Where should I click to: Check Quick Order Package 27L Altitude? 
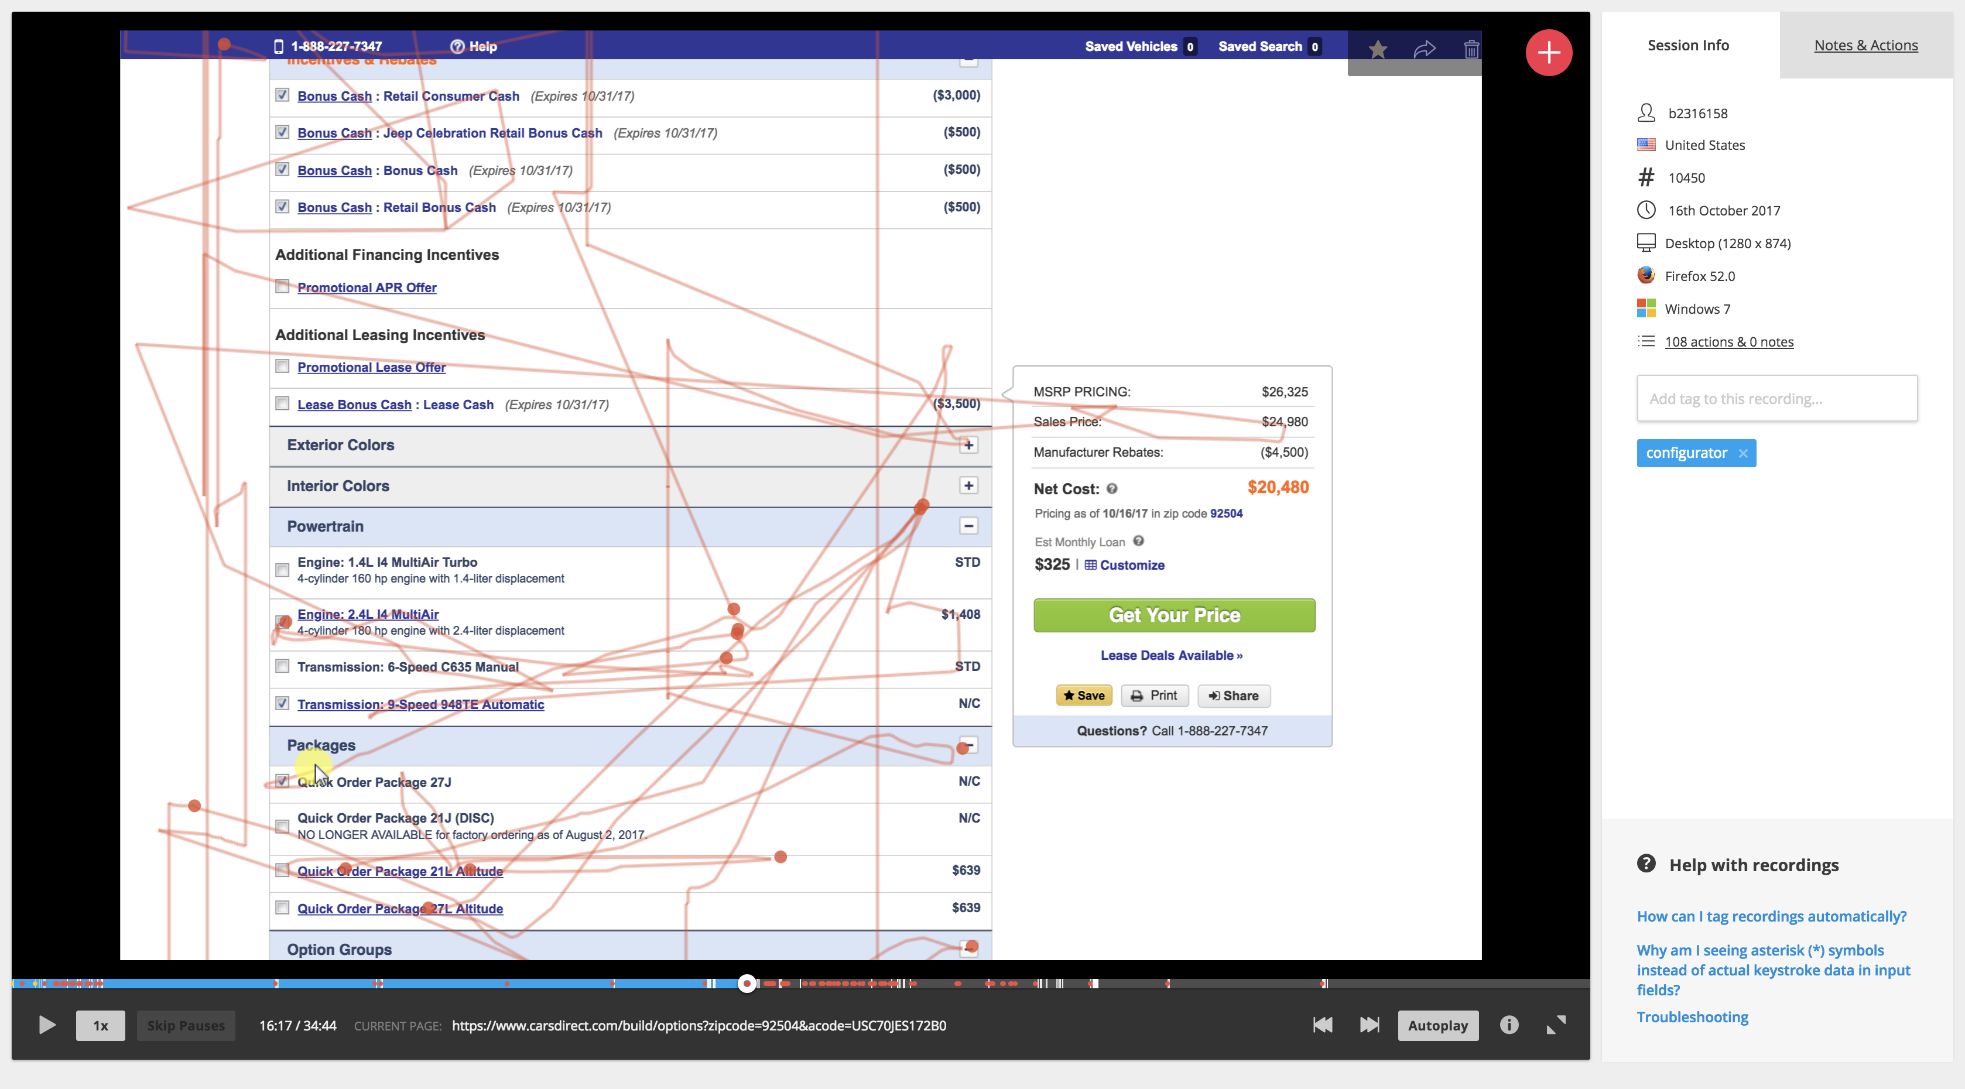(282, 907)
